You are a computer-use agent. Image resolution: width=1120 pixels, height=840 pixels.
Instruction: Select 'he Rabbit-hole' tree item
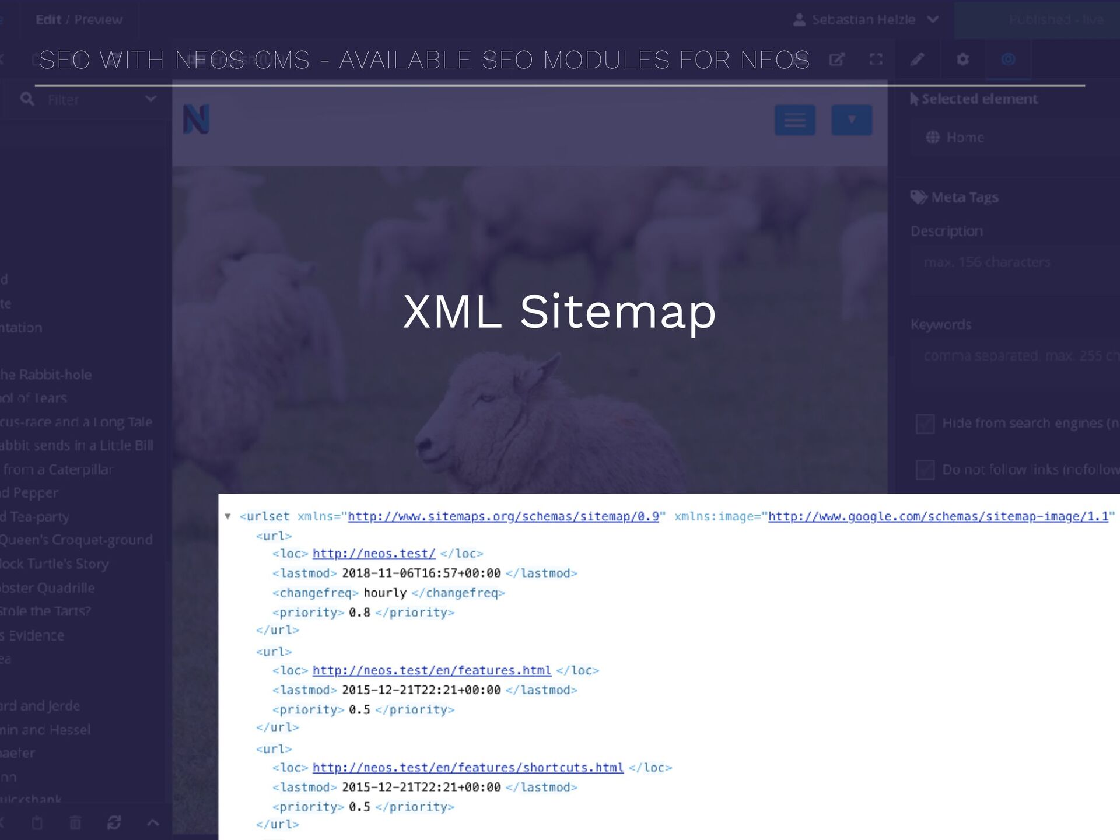[46, 374]
